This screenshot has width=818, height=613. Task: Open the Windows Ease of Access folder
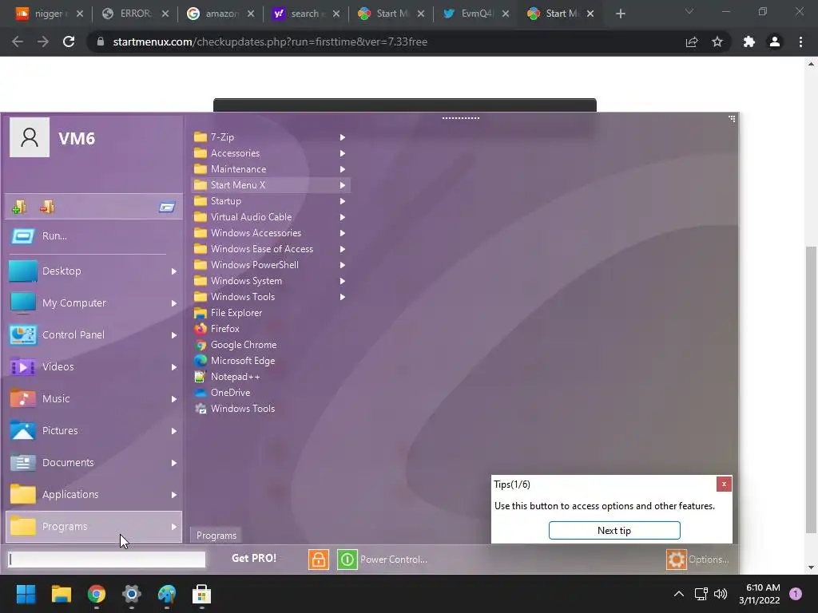[271, 249]
